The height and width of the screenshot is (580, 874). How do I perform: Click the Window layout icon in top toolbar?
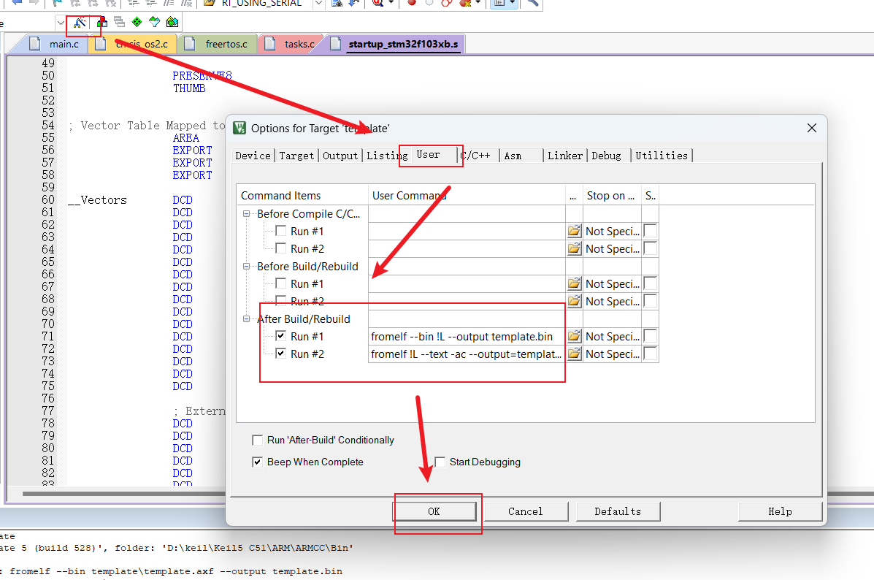coord(499,3)
